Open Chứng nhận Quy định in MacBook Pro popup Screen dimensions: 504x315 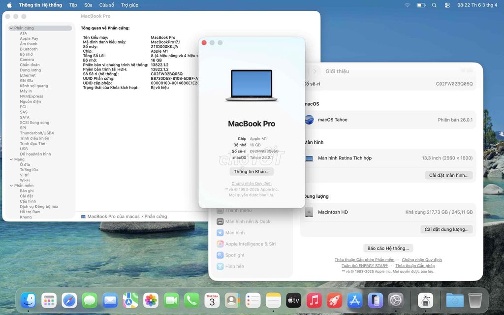tap(252, 184)
